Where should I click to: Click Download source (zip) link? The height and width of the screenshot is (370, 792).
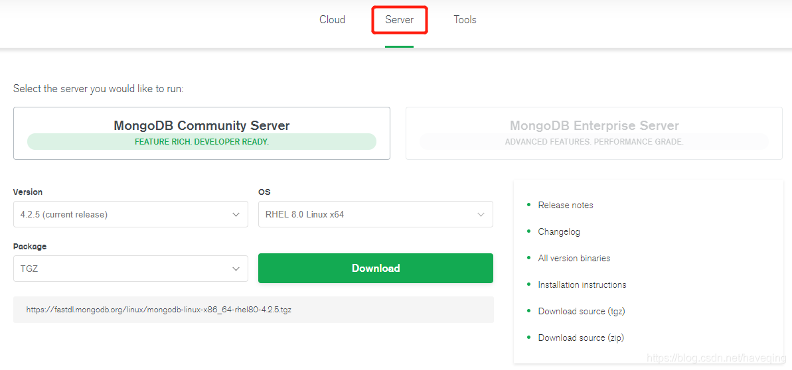point(581,338)
